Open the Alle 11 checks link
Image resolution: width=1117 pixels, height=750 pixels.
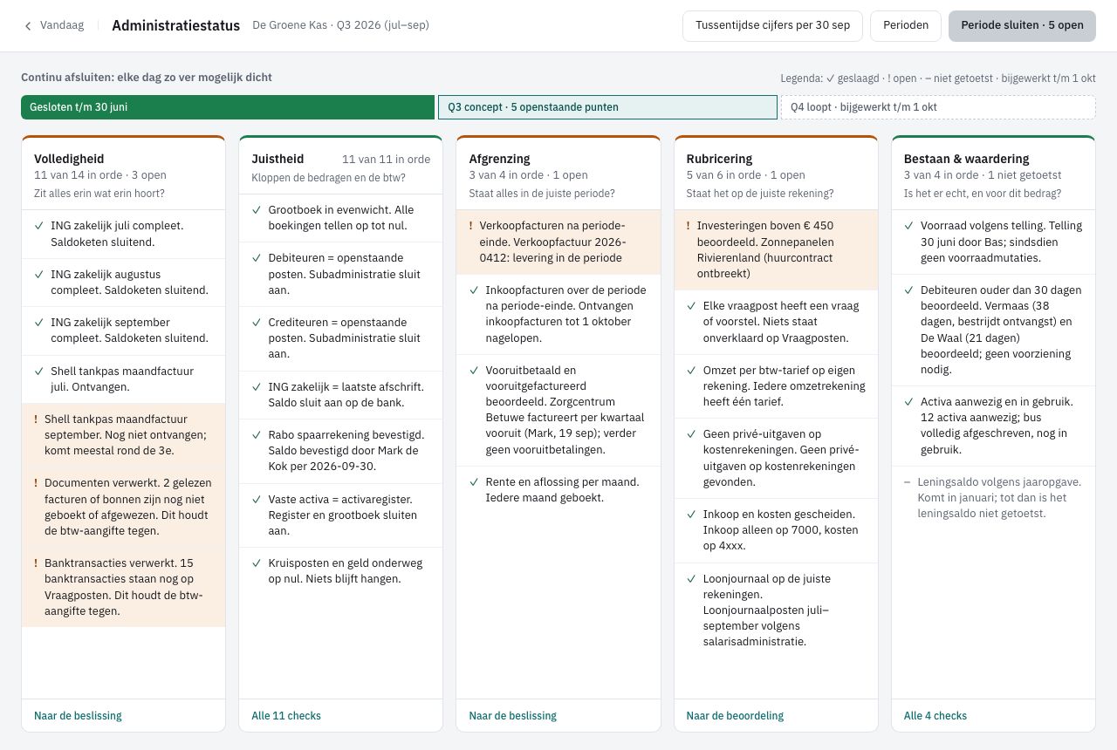pyautogui.click(x=286, y=716)
